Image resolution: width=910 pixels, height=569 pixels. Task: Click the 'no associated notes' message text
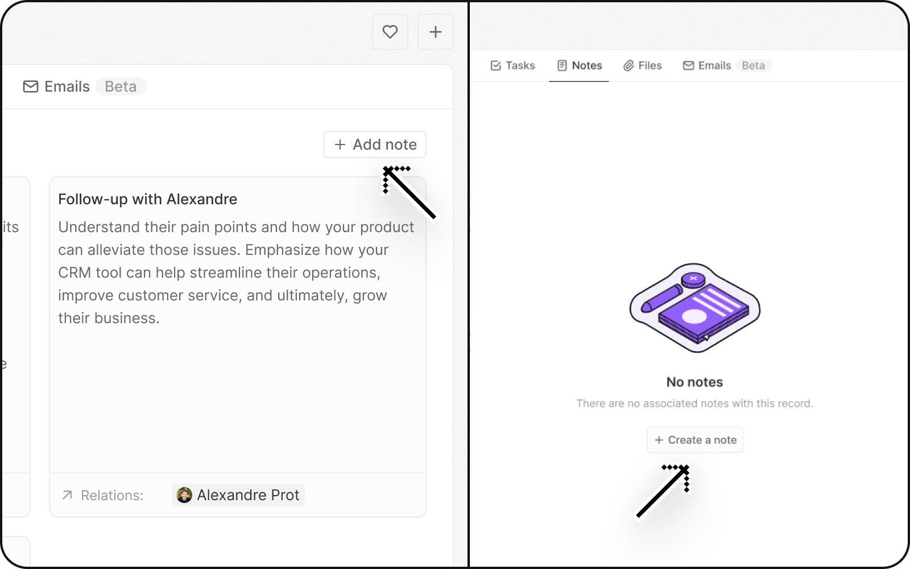pyautogui.click(x=694, y=403)
